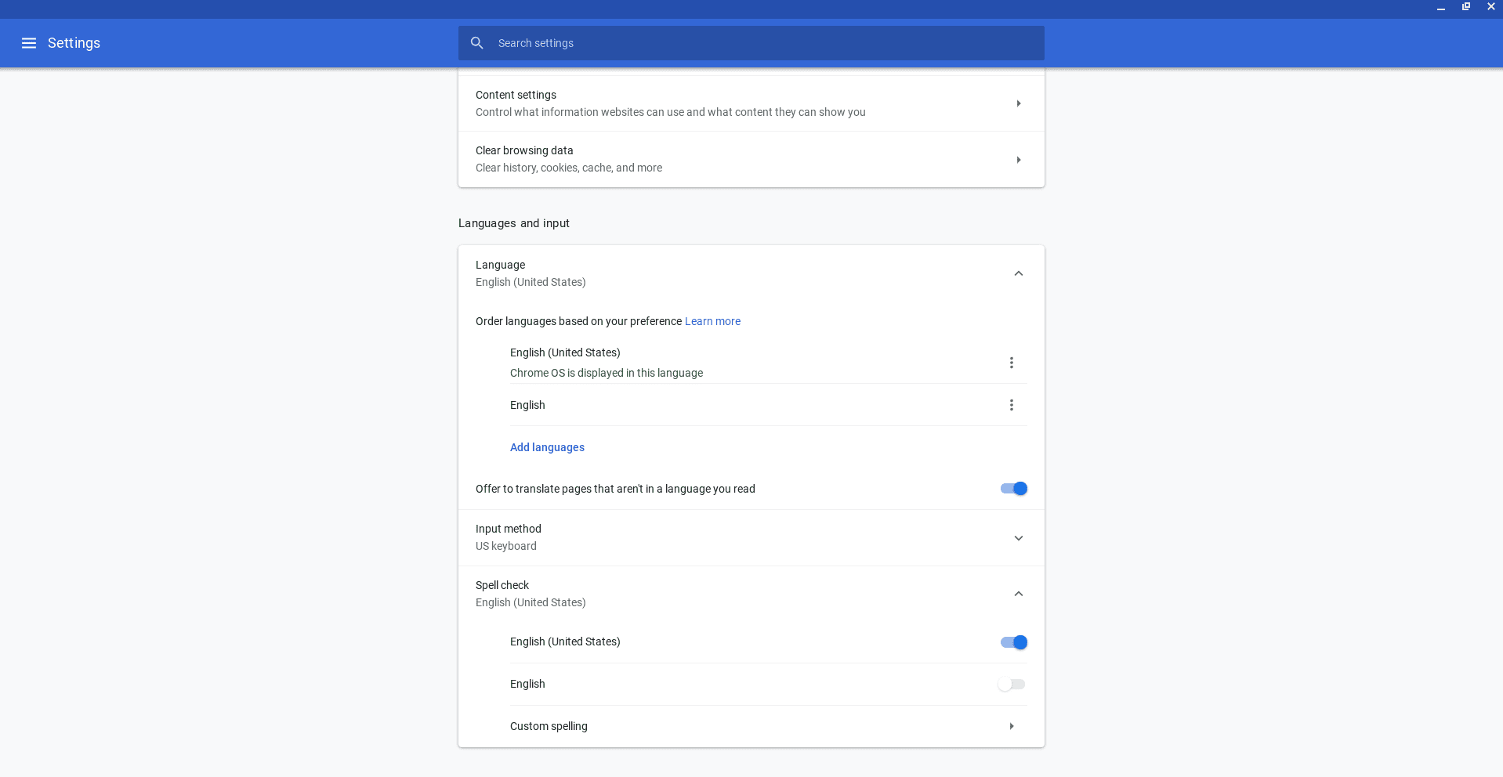Image resolution: width=1503 pixels, height=777 pixels.
Task: Toggle offer to translate pages switch
Action: pos(1013,489)
